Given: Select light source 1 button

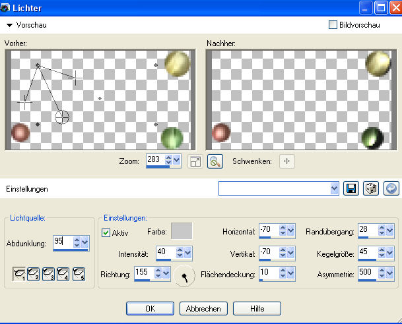Looking at the screenshot, I should 19,273.
